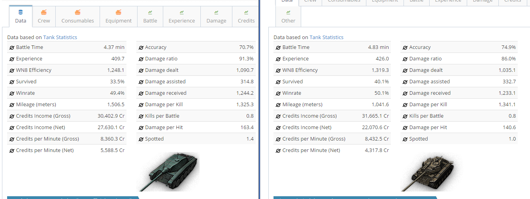The width and height of the screenshot is (530, 199).
Task: Click the orange tank icon above Crew
Action: [44, 12]
